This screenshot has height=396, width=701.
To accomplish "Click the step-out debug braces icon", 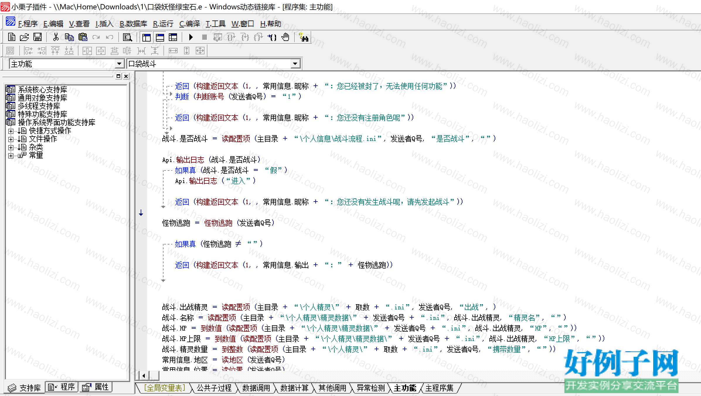I will click(x=258, y=37).
